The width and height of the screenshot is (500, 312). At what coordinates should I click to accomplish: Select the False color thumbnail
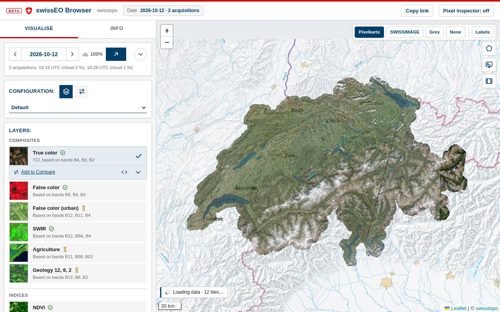19,191
